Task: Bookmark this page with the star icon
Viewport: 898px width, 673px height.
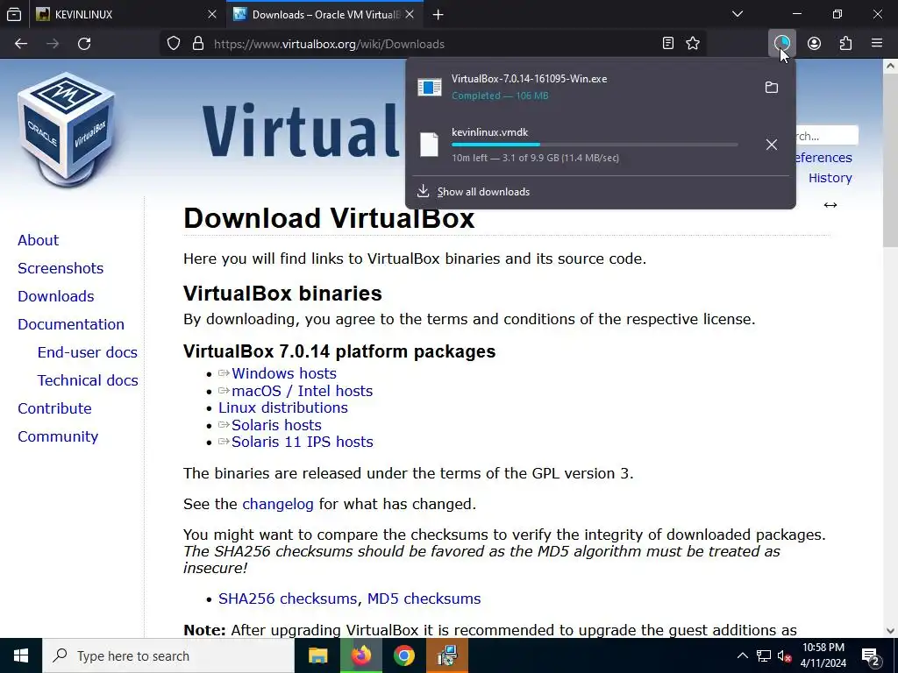Action: point(693,44)
